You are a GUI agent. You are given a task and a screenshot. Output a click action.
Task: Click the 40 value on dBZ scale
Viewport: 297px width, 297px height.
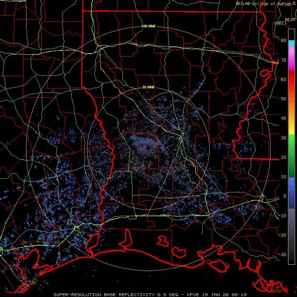[283, 118]
